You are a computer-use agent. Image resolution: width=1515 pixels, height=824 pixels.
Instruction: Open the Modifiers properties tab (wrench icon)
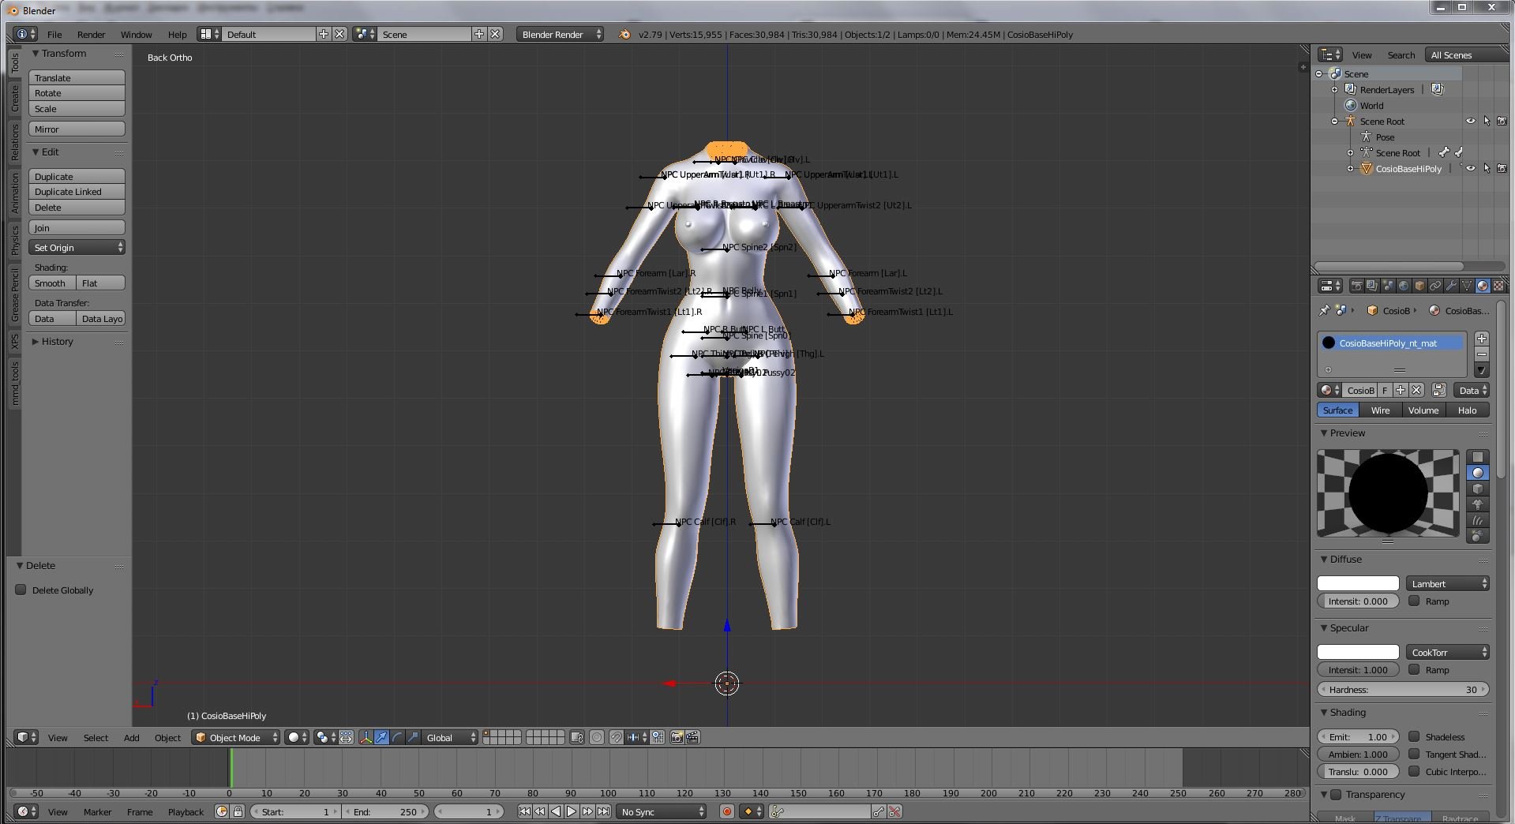click(x=1451, y=286)
